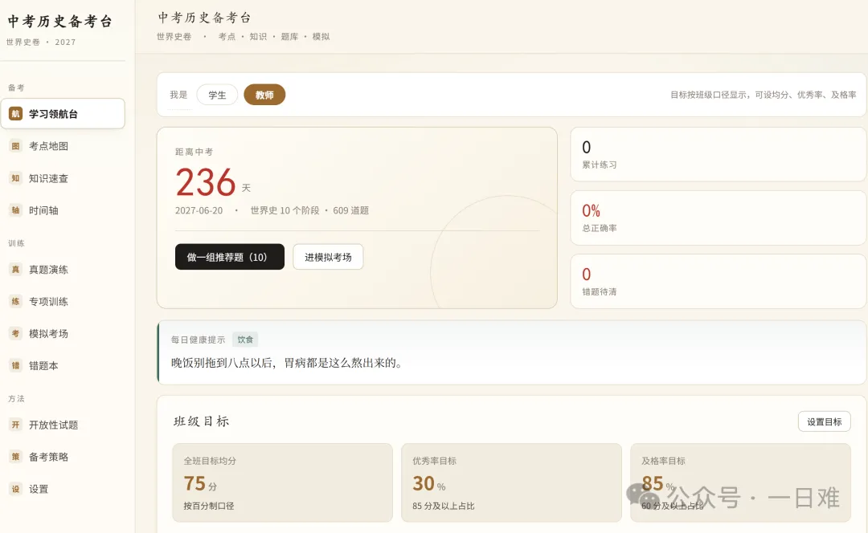Click the 累计练习 stat card
The image size is (868, 533).
pos(718,154)
